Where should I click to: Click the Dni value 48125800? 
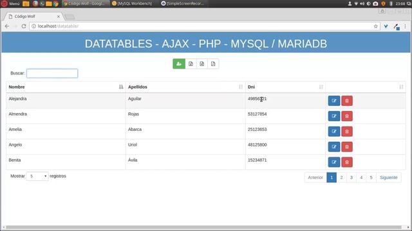coord(257,145)
